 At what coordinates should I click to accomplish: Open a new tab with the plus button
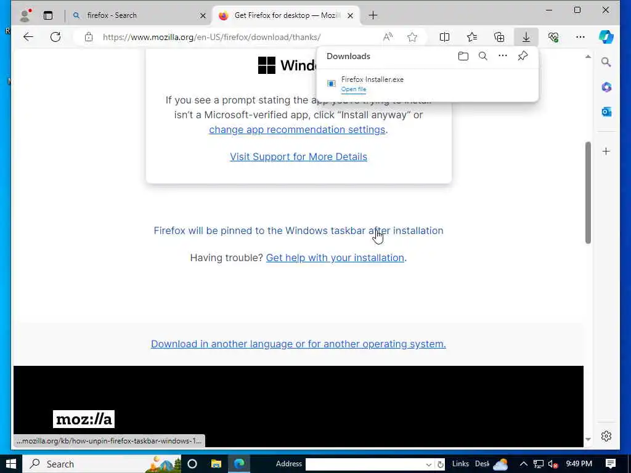point(373,15)
